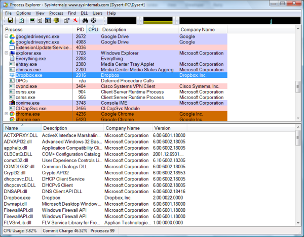The height and width of the screenshot is (237, 304).
Task: Open the File menu
Action: coord(8,13)
